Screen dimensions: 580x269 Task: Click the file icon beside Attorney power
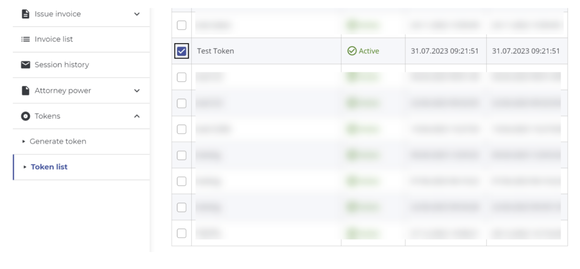pyautogui.click(x=26, y=90)
